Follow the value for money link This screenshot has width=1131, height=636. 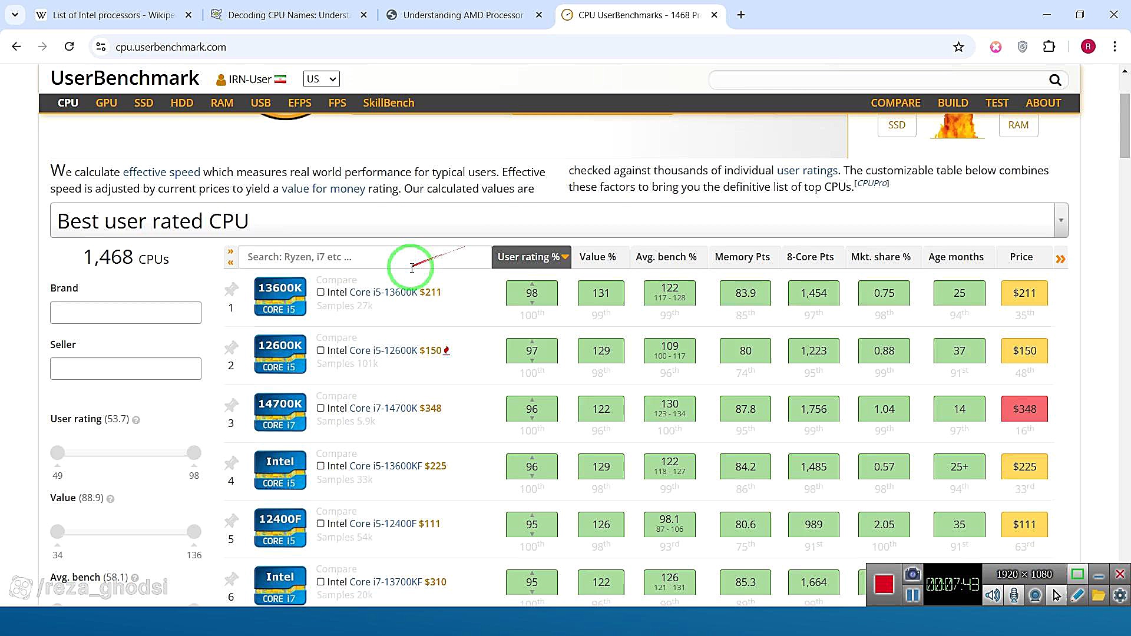tap(323, 188)
